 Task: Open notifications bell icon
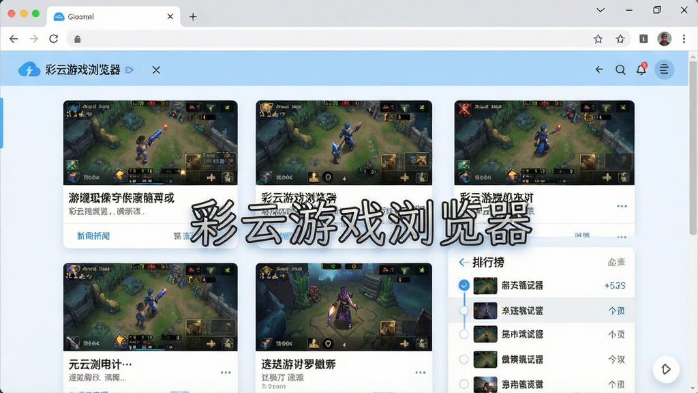[641, 70]
